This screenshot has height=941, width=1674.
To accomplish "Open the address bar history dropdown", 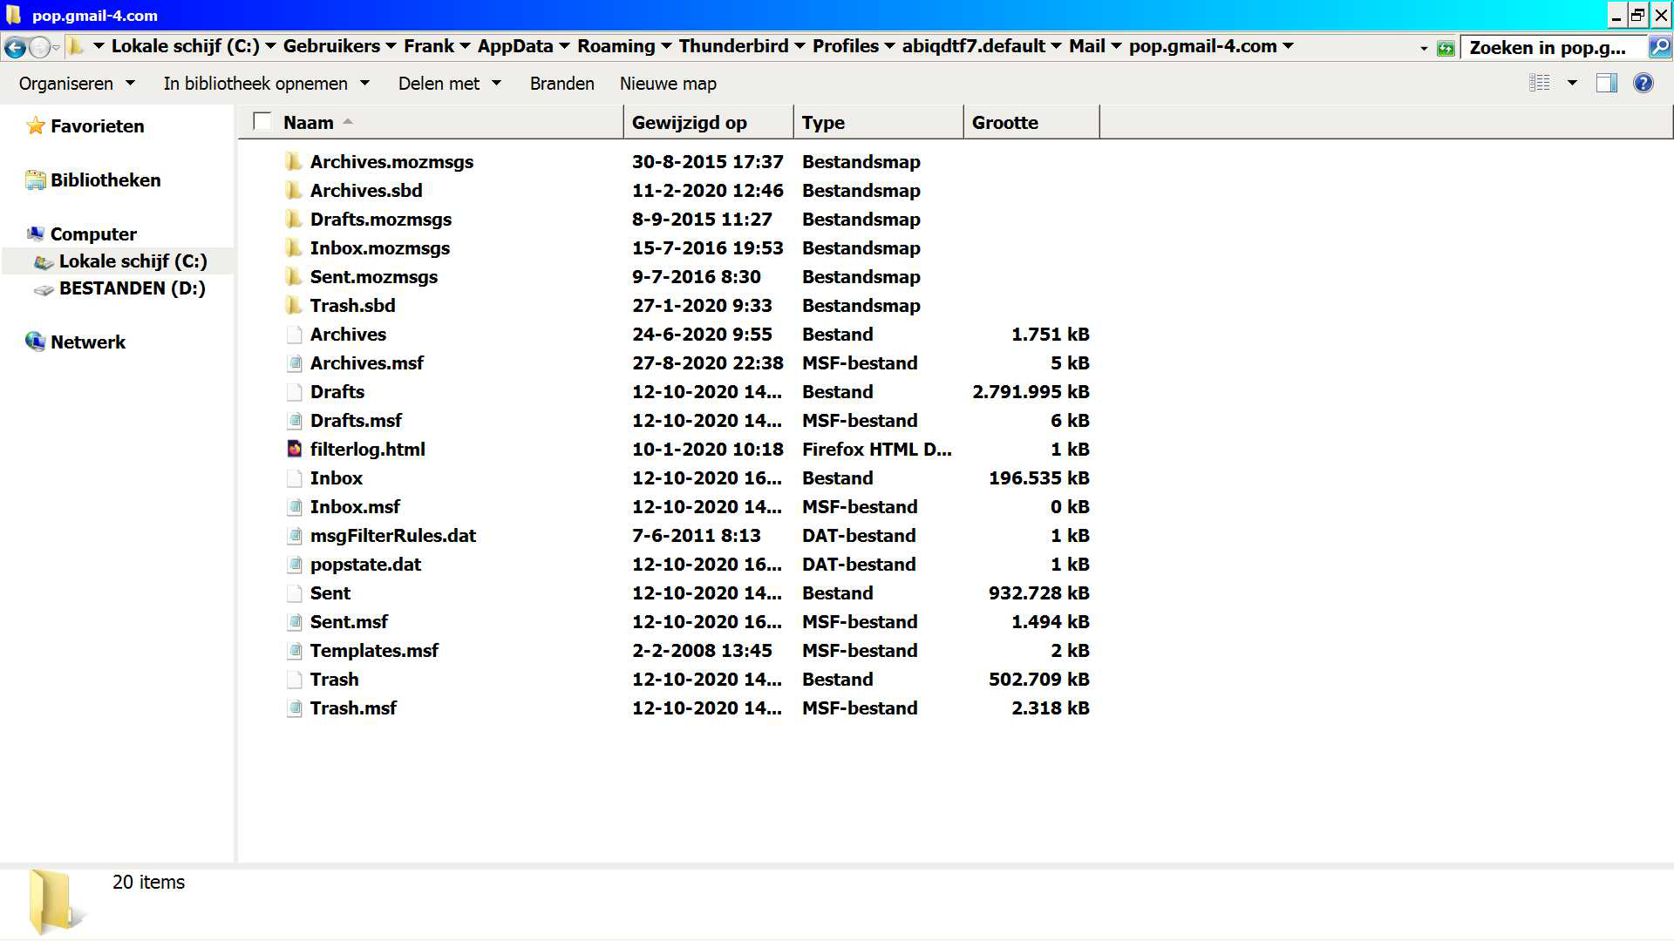I will (1423, 48).
